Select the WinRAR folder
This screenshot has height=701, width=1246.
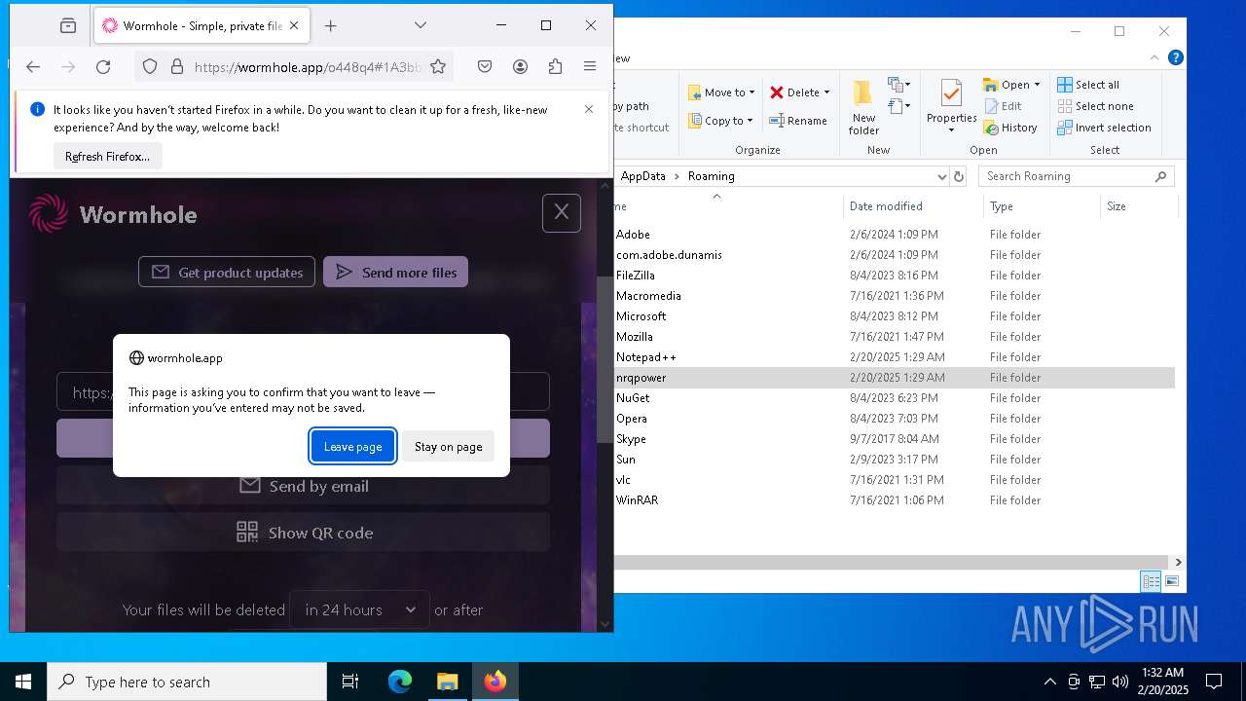pyautogui.click(x=637, y=500)
